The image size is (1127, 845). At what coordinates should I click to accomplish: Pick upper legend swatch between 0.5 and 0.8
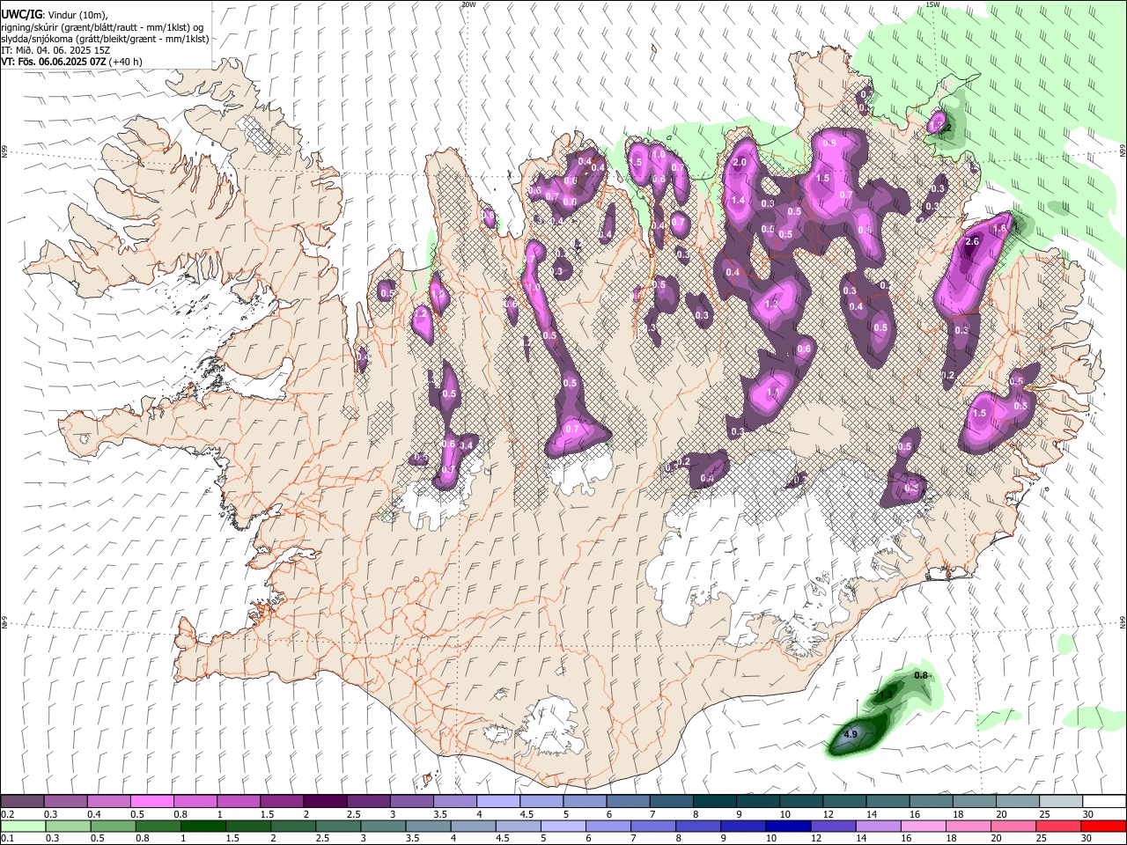(x=151, y=801)
